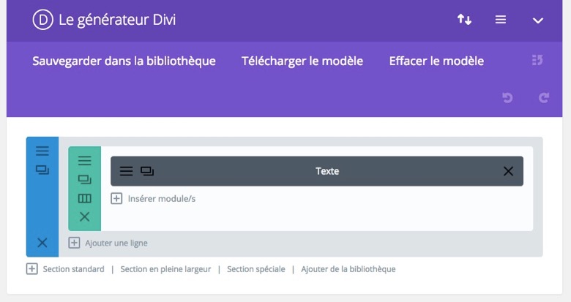Remove the Texte module with X
Viewport: 571px width, 302px height.
point(508,171)
